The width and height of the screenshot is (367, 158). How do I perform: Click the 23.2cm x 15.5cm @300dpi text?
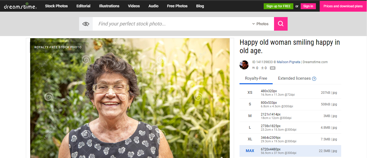click(279, 130)
